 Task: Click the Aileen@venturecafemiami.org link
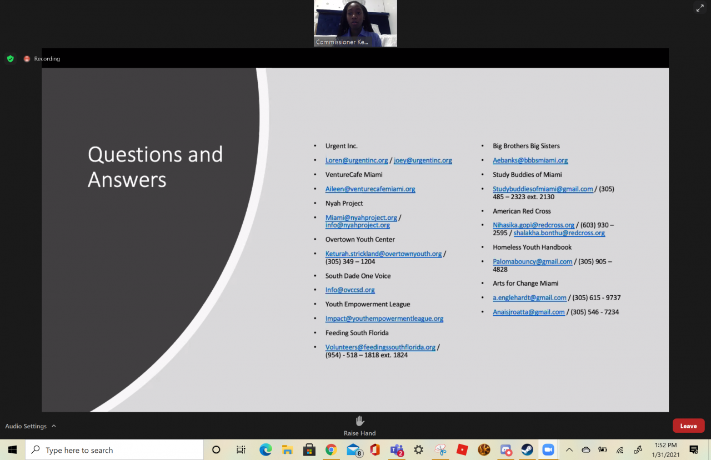tap(370, 189)
